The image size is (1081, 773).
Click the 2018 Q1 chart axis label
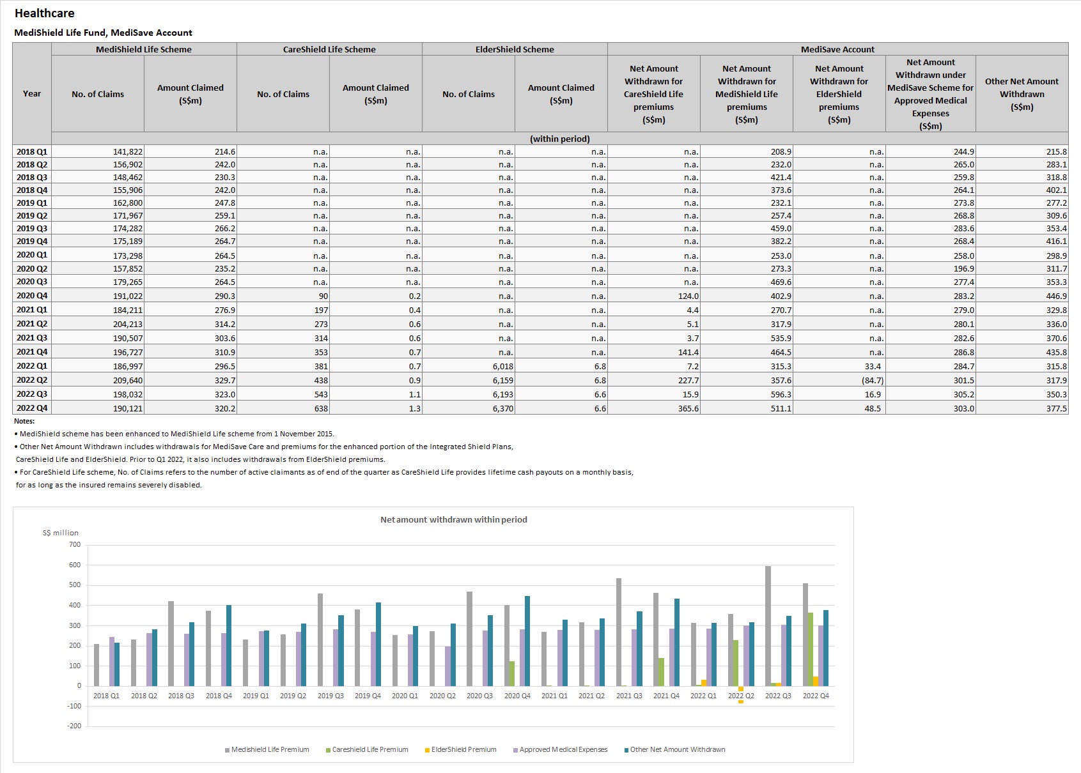(x=106, y=696)
